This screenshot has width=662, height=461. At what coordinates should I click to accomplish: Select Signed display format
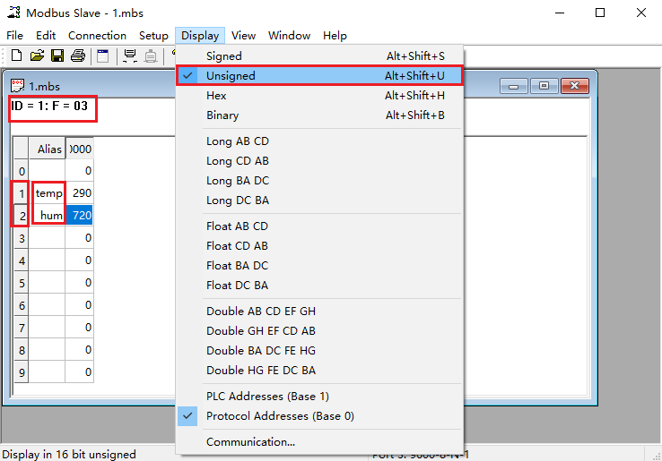pyautogui.click(x=319, y=56)
